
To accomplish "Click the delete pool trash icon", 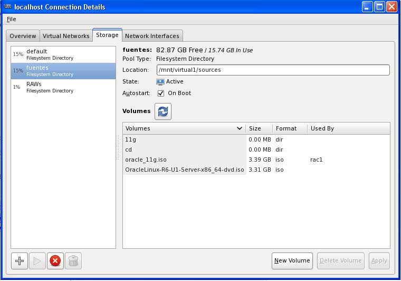I will coord(73,261).
